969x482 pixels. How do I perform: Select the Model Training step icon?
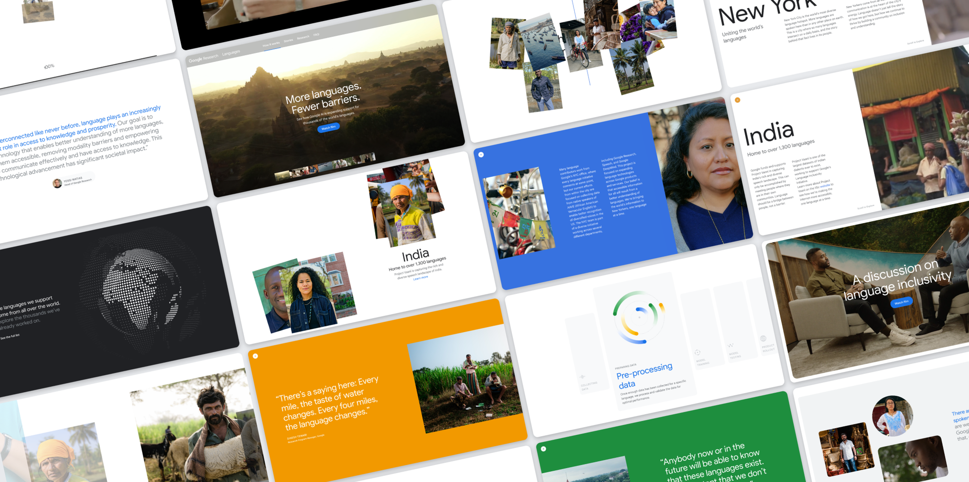697,353
